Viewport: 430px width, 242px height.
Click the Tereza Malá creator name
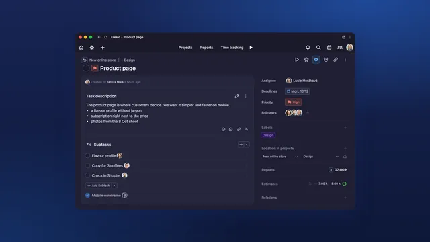pyautogui.click(x=115, y=82)
